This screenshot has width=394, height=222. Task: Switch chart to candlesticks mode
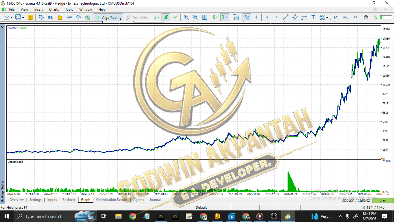166,17
